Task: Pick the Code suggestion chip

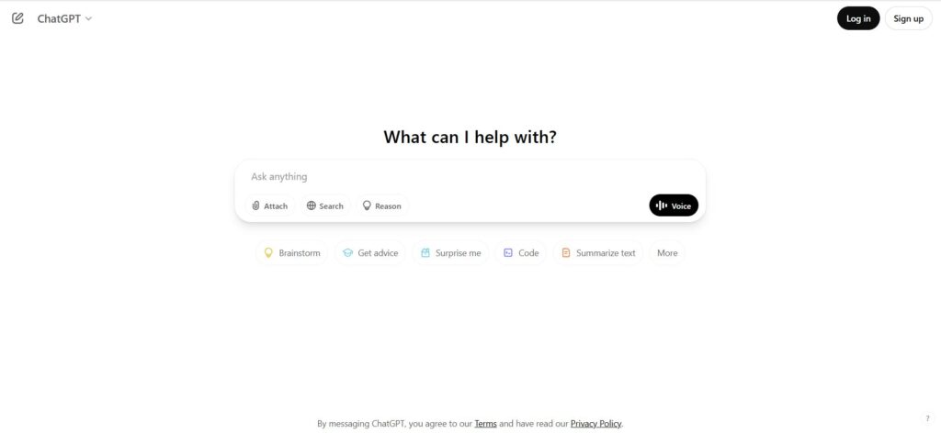Action: coord(520,252)
